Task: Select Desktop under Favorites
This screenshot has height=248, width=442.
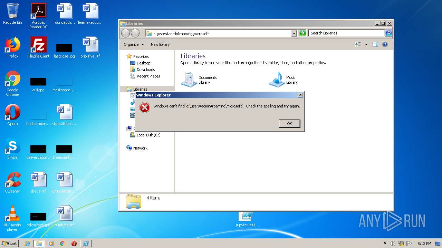Action: point(140,63)
